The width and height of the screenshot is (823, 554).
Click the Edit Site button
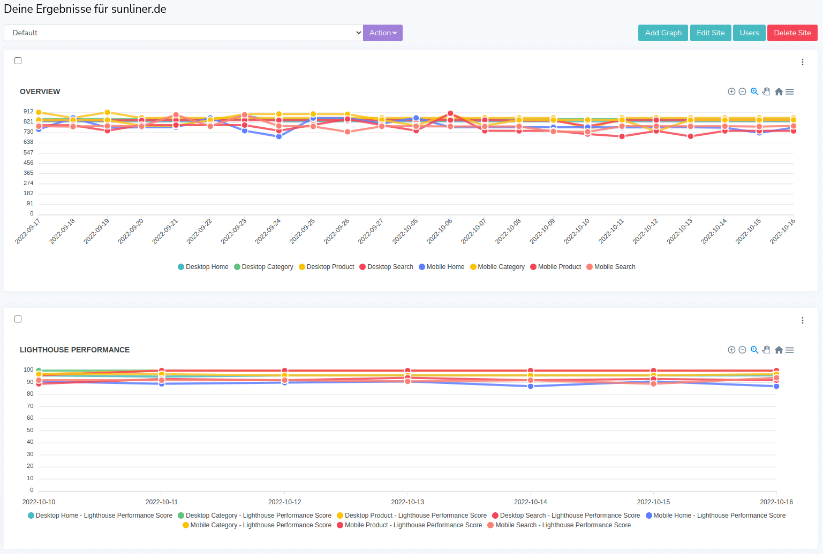[711, 33]
